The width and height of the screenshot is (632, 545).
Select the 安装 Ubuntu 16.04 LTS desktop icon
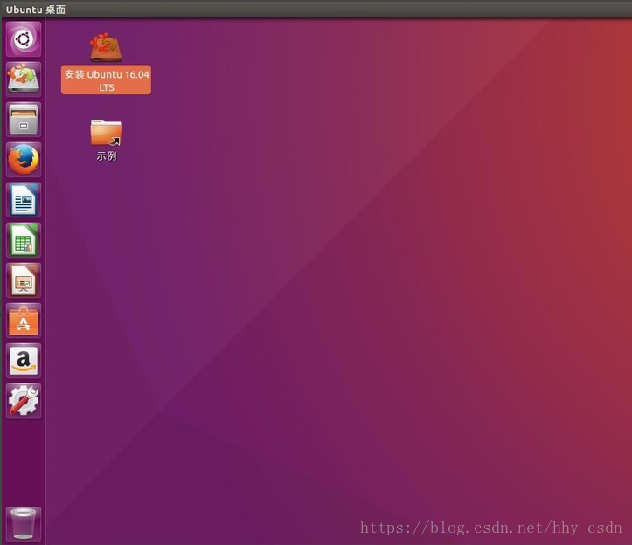click(106, 47)
